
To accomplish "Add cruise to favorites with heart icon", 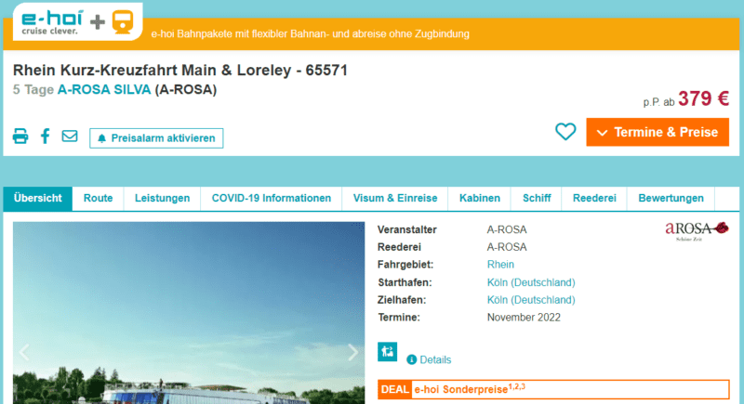I will pos(565,132).
